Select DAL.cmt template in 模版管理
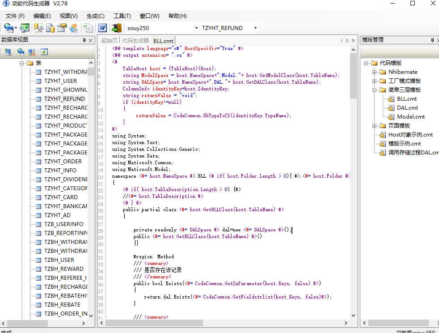439x333 pixels. click(407, 107)
